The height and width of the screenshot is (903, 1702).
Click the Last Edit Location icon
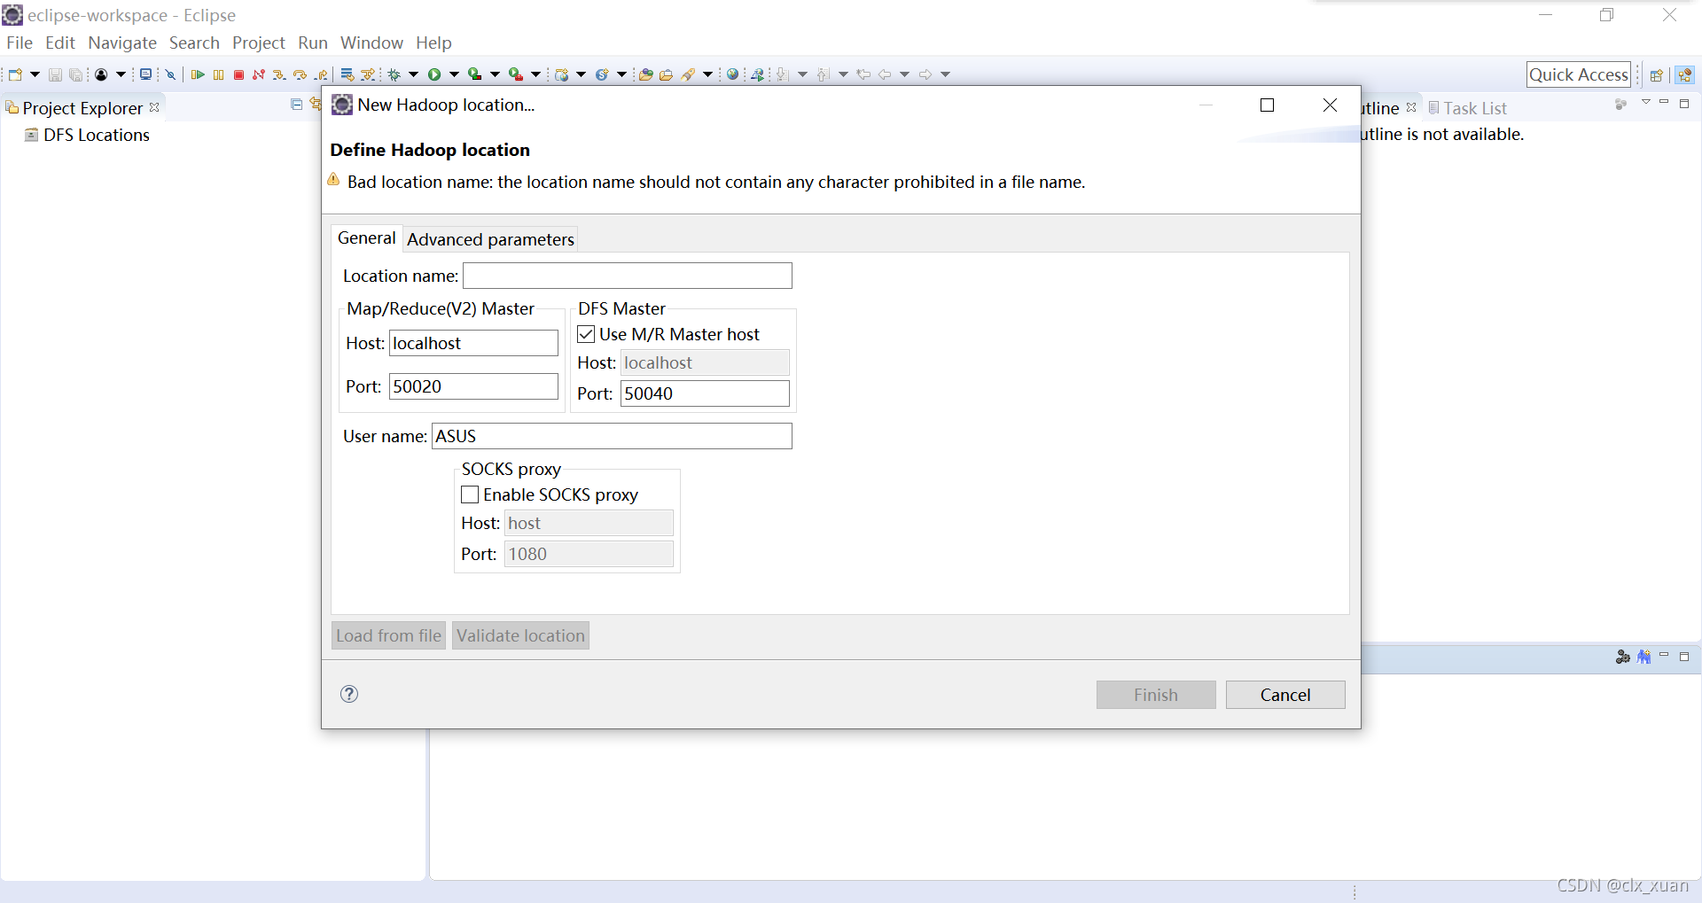tap(863, 74)
